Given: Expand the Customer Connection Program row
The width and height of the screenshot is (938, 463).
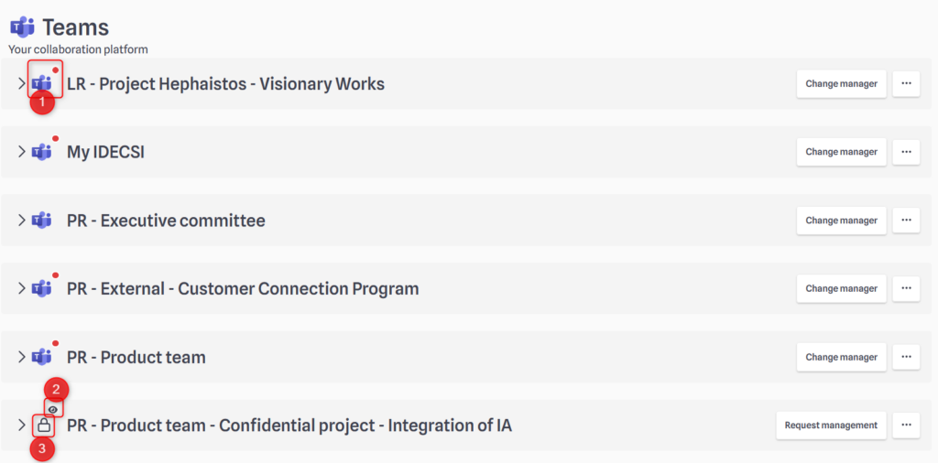Looking at the screenshot, I should point(22,288).
